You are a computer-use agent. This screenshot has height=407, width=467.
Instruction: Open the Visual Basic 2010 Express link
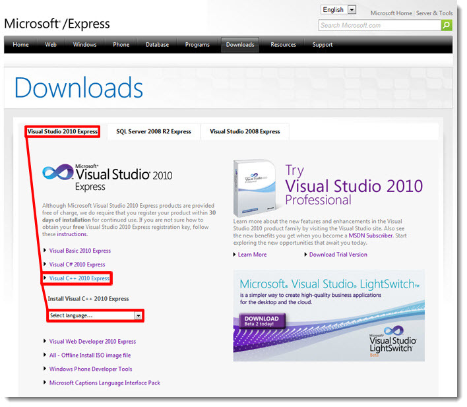[80, 251]
